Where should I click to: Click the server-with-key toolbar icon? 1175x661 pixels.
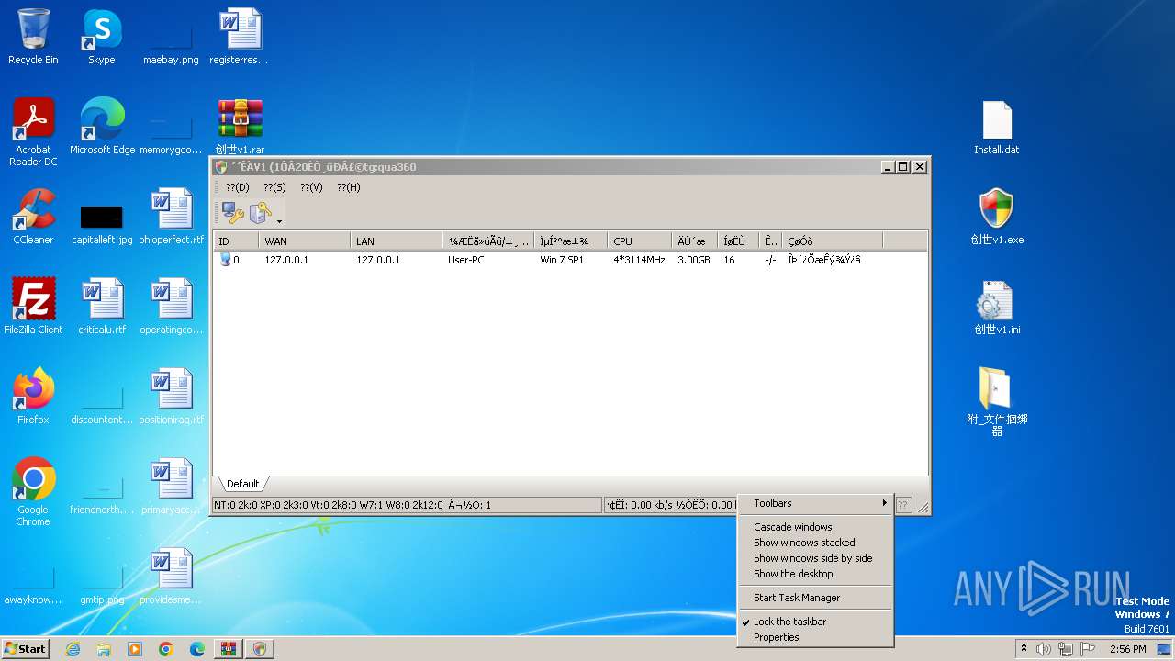(x=260, y=213)
